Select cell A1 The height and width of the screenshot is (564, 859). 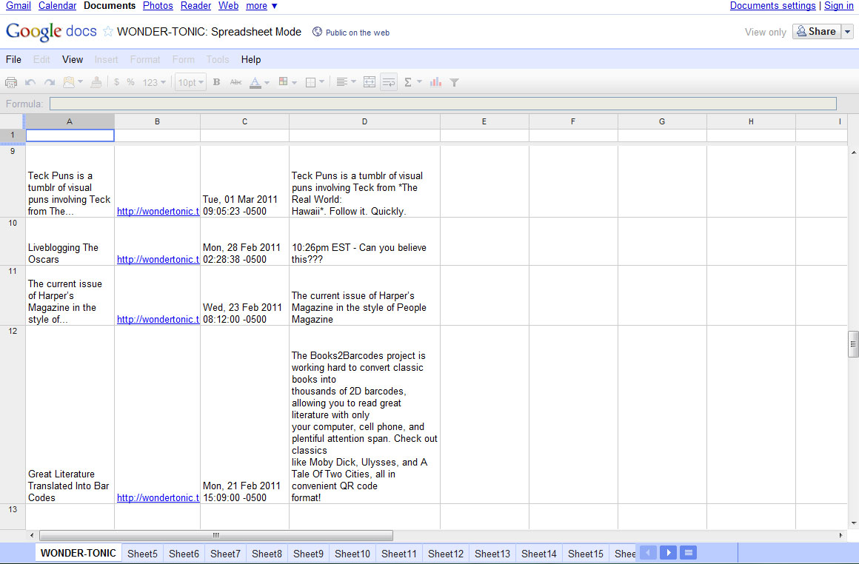(70, 135)
